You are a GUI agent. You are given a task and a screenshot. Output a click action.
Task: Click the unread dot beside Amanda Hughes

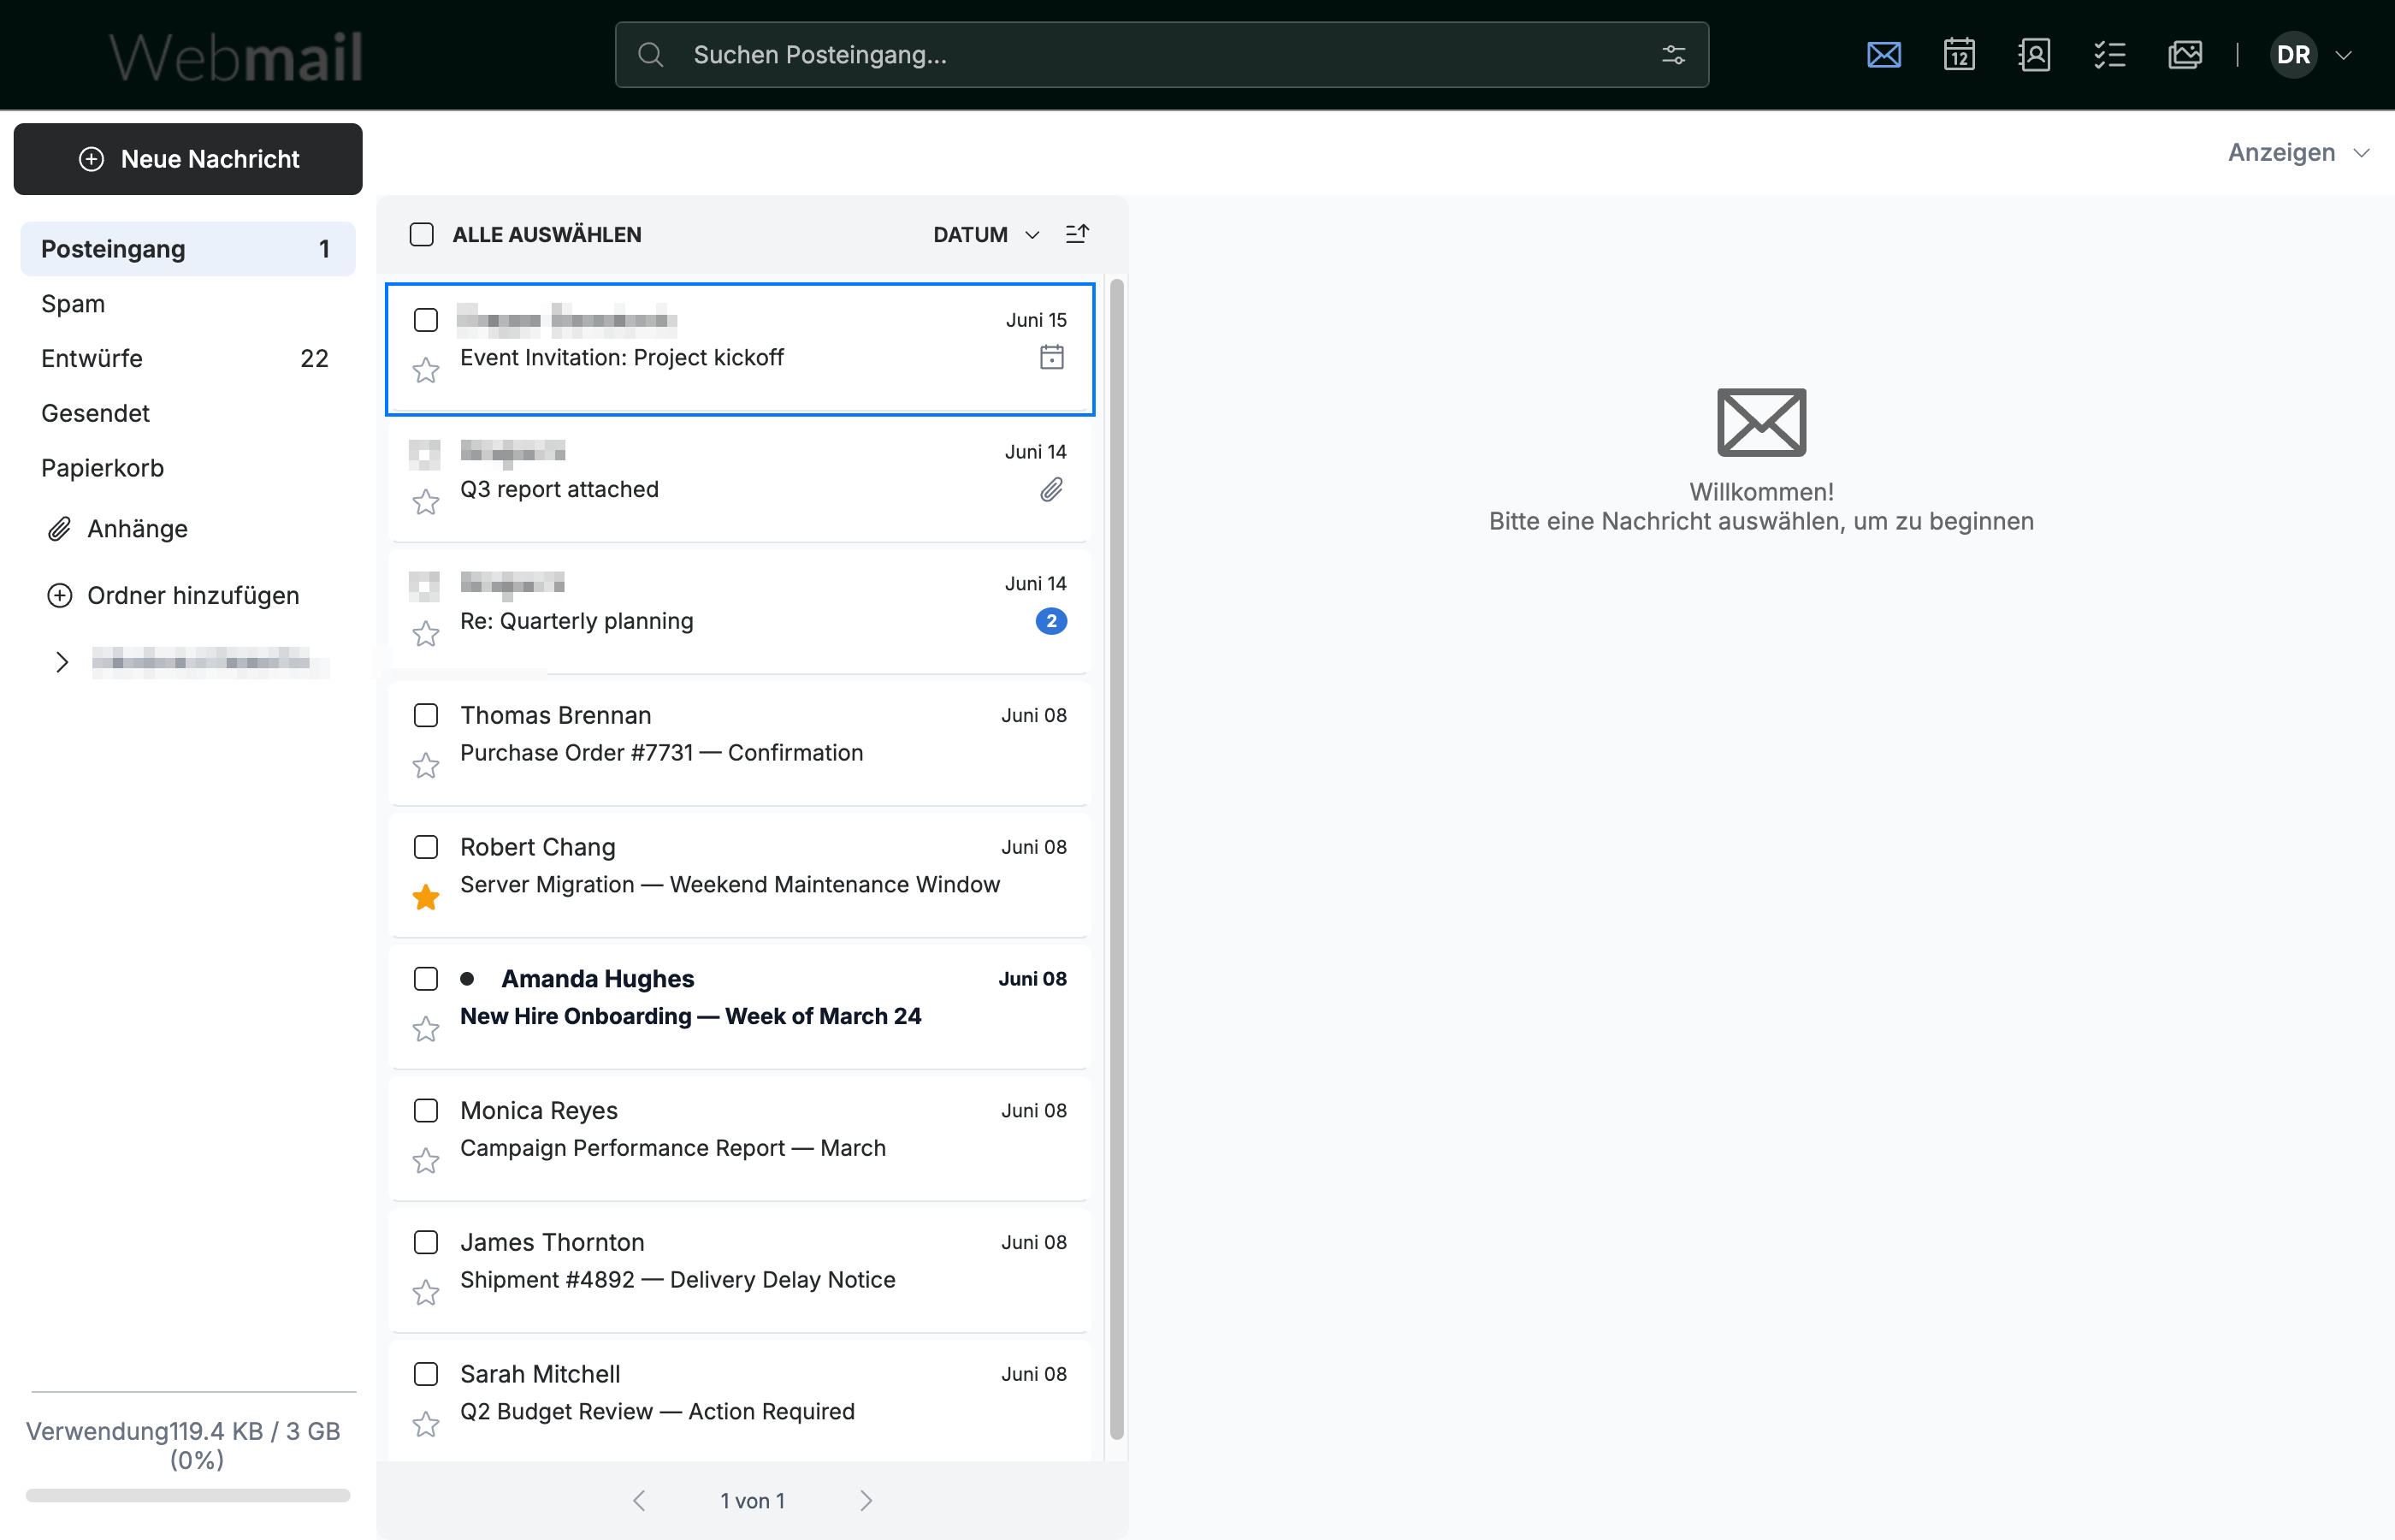pyautogui.click(x=467, y=979)
